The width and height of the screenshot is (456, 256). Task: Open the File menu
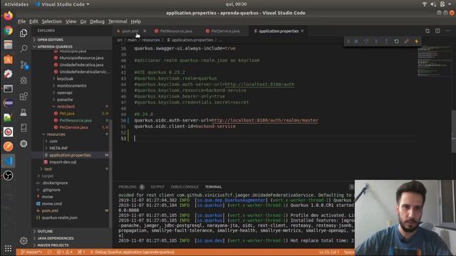click(21, 21)
